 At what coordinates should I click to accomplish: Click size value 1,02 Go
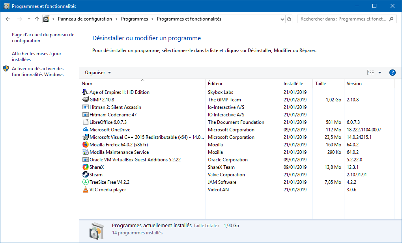[333, 99]
